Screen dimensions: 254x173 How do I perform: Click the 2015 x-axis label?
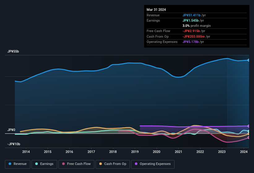pyautogui.click(x=48, y=152)
